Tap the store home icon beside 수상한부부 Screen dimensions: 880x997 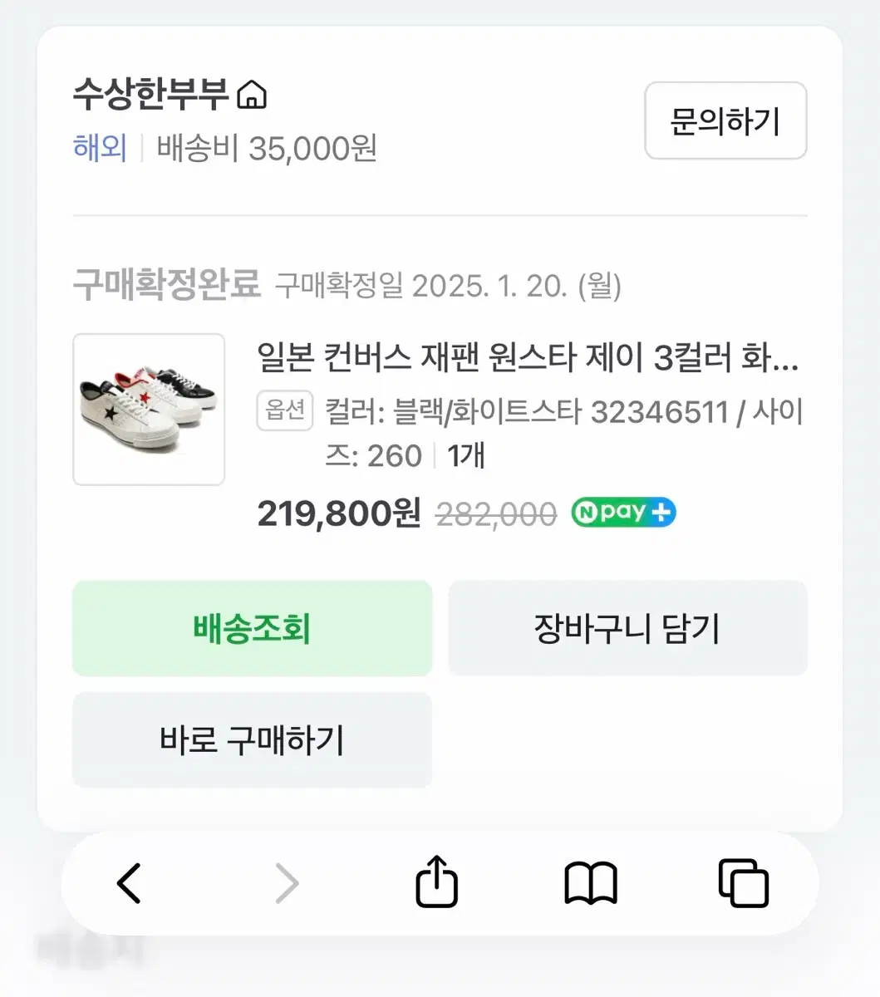[x=252, y=96]
